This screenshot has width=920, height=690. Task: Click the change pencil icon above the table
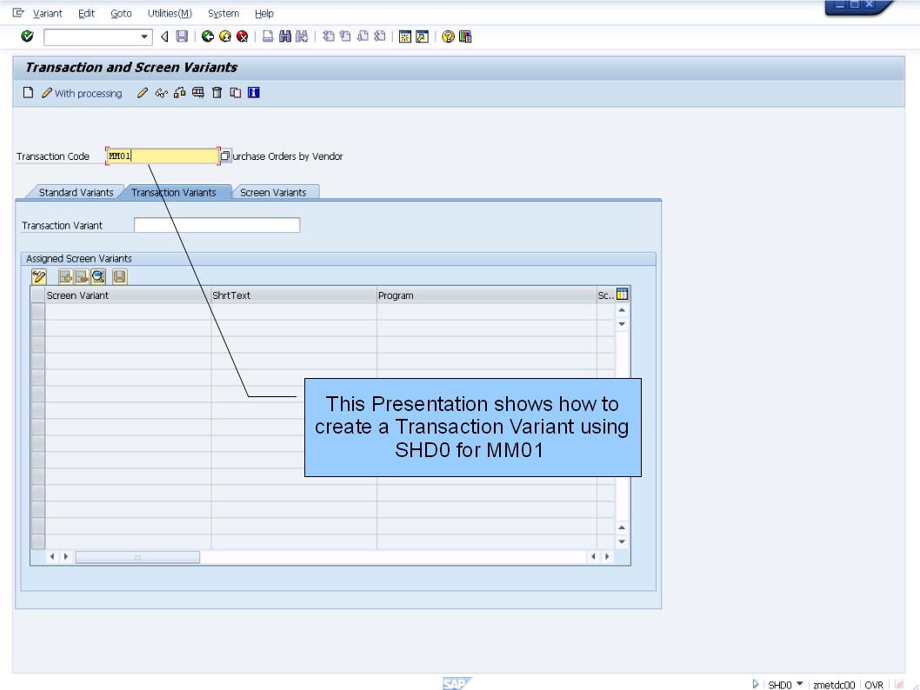(39, 276)
